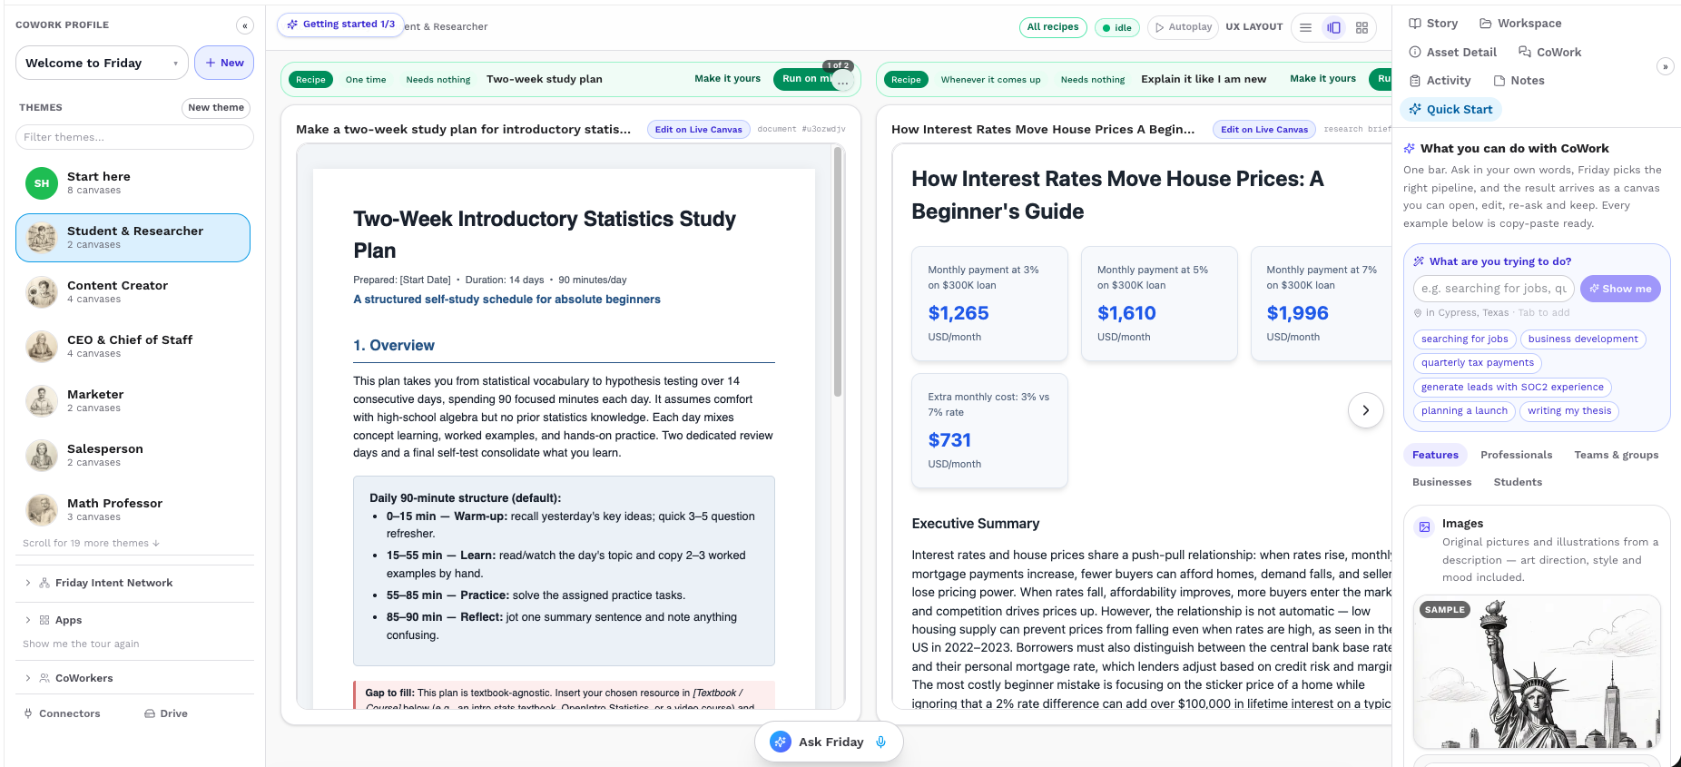Image resolution: width=1681 pixels, height=767 pixels.
Task: Click the study plan document scrollbar
Action: click(838, 272)
